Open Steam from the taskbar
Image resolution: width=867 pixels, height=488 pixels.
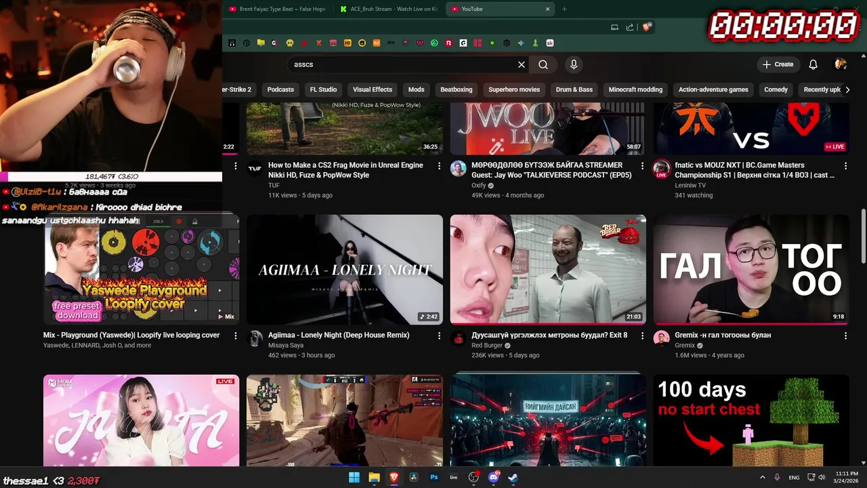click(513, 477)
